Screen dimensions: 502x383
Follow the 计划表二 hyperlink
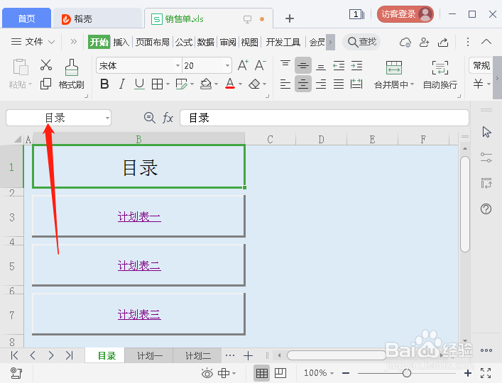point(139,266)
